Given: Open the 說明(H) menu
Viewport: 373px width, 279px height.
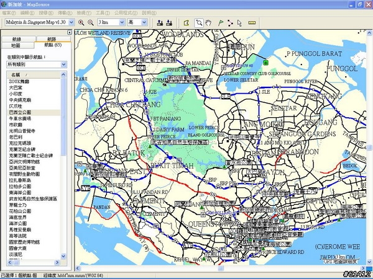Looking at the screenshot, I should (x=149, y=13).
